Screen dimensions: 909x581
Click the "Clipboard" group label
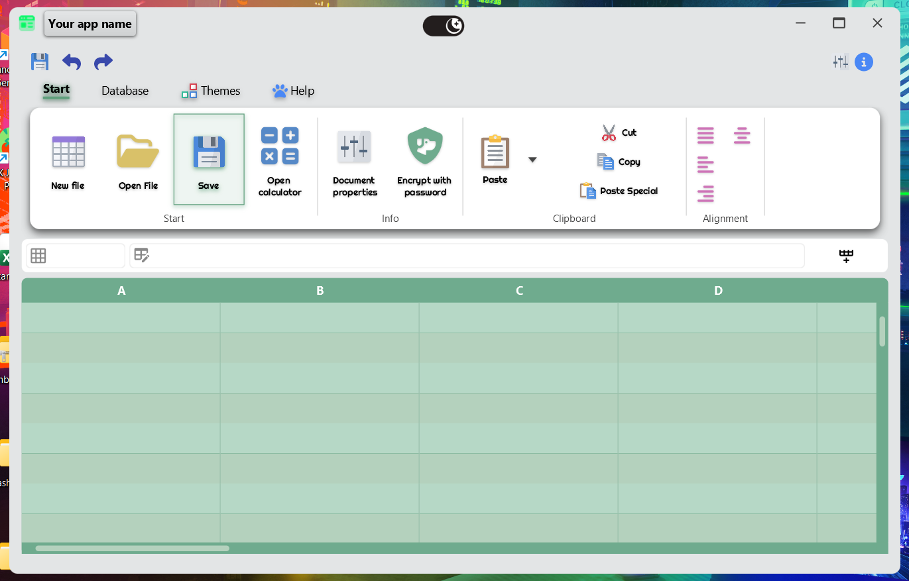pos(574,219)
